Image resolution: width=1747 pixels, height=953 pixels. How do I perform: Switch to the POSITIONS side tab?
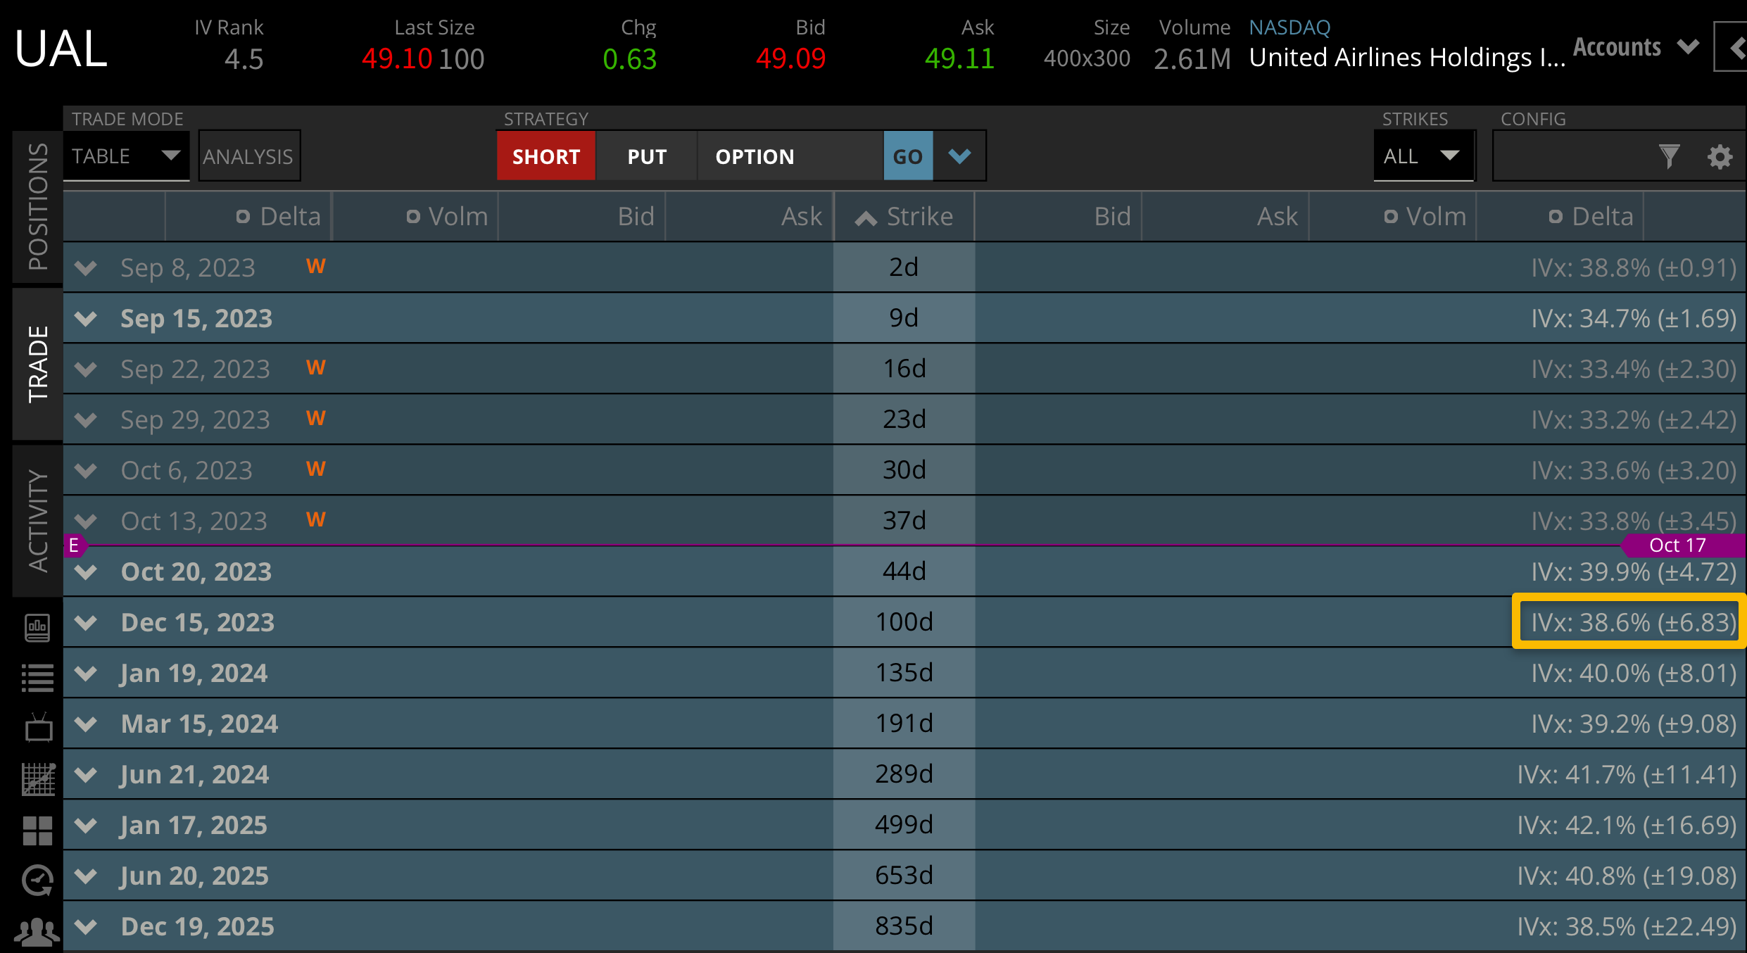[x=37, y=207]
